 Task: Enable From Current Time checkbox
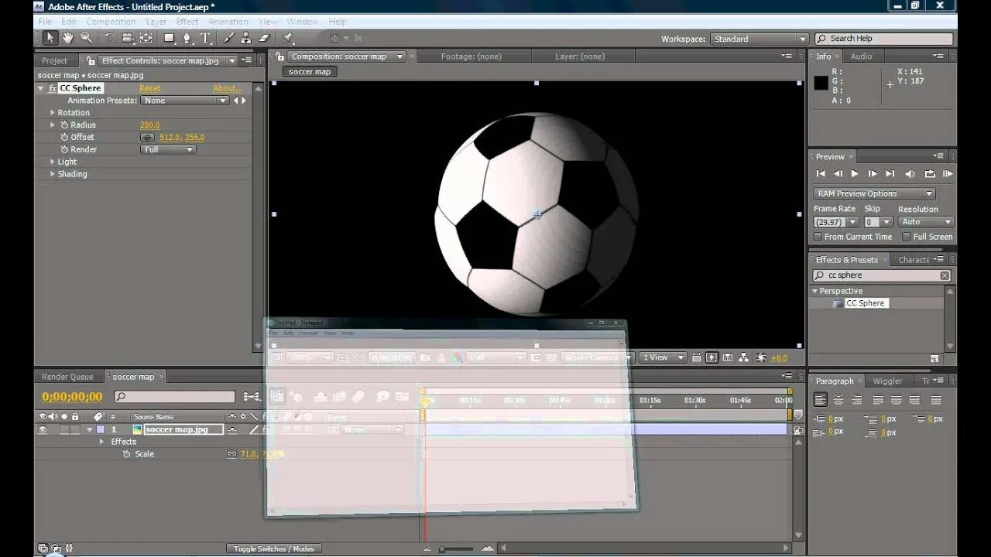[x=818, y=237]
